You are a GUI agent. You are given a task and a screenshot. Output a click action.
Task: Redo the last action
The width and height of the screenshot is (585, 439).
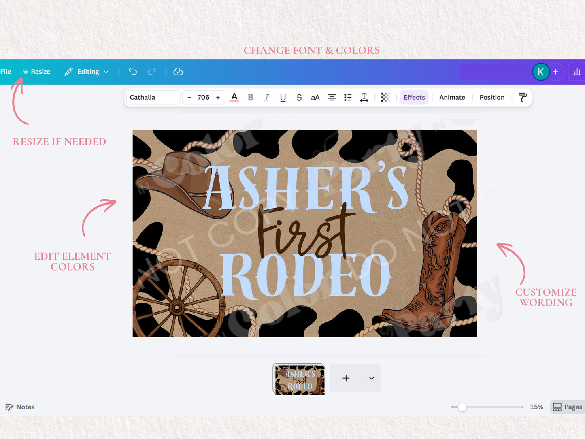pos(152,72)
